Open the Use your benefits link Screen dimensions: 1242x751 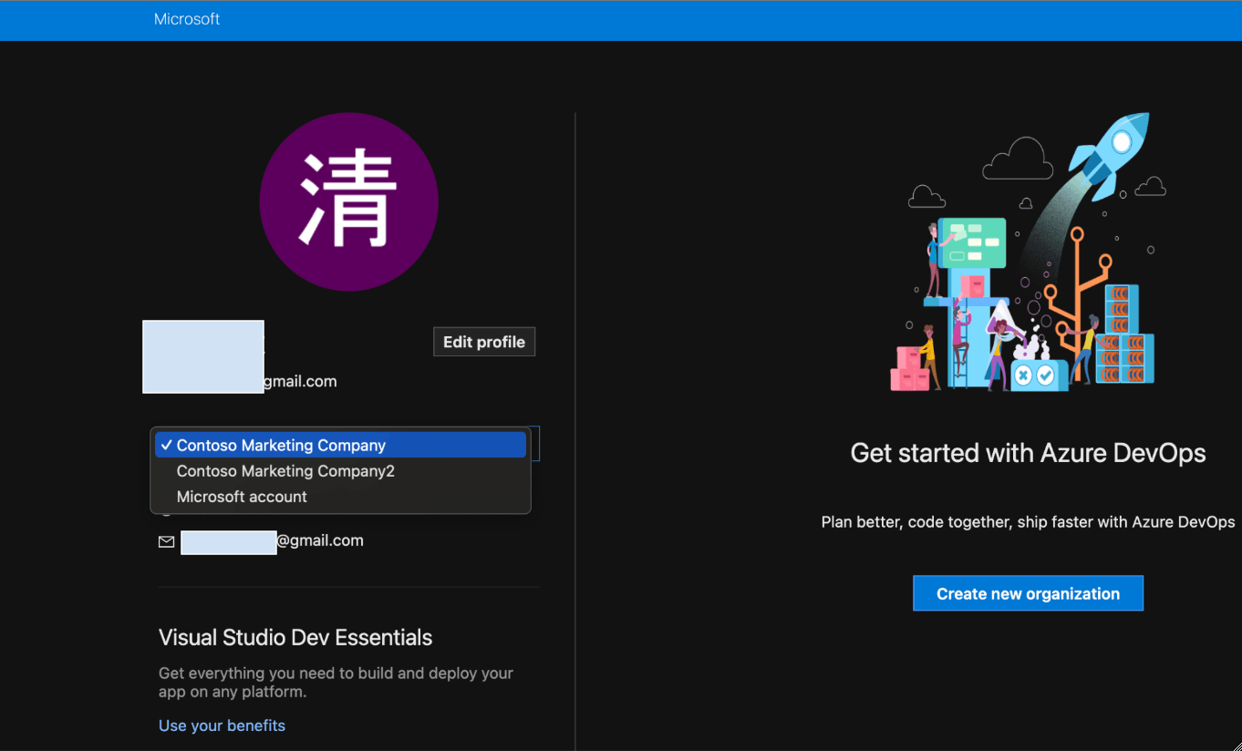coord(222,725)
